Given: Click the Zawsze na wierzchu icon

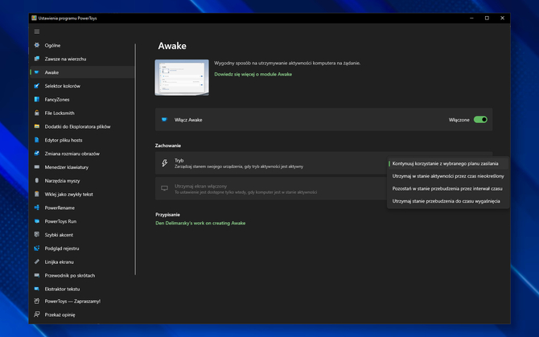Looking at the screenshot, I should pyautogui.click(x=37, y=59).
